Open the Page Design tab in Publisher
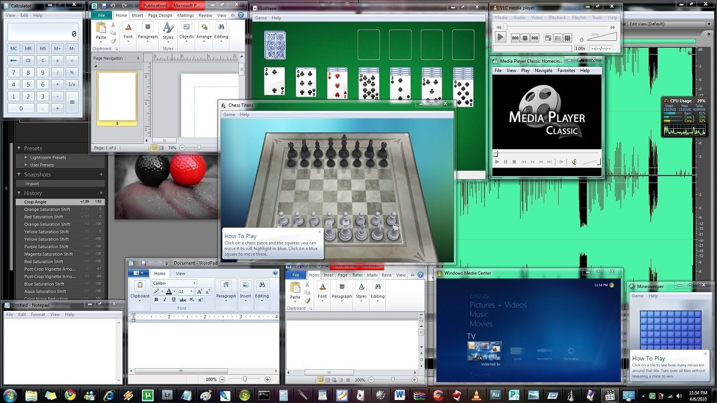This screenshot has height=403, width=717. 160,15
